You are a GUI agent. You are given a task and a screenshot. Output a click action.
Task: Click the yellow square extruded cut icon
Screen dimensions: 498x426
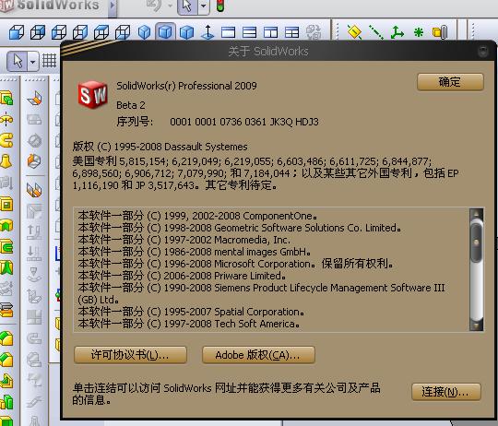pyautogui.click(x=6, y=204)
